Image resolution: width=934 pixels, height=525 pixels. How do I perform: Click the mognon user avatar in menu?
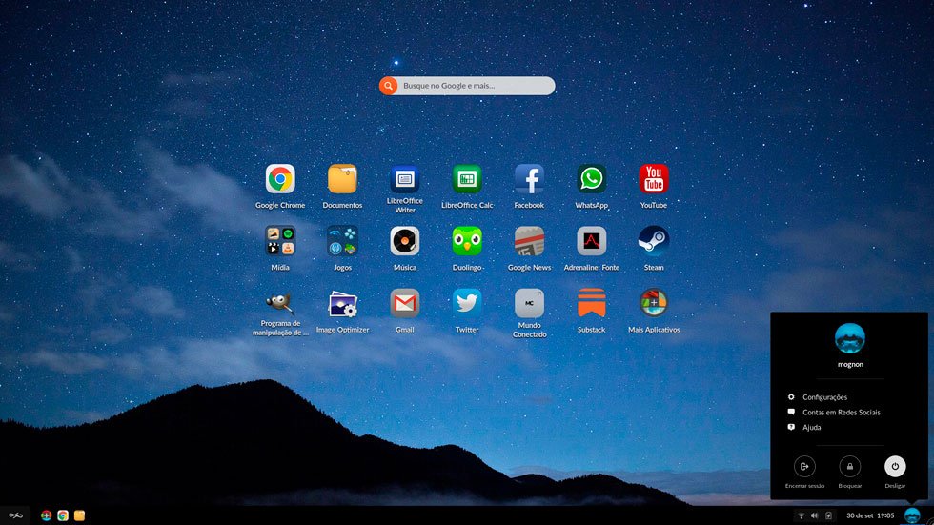(x=850, y=338)
